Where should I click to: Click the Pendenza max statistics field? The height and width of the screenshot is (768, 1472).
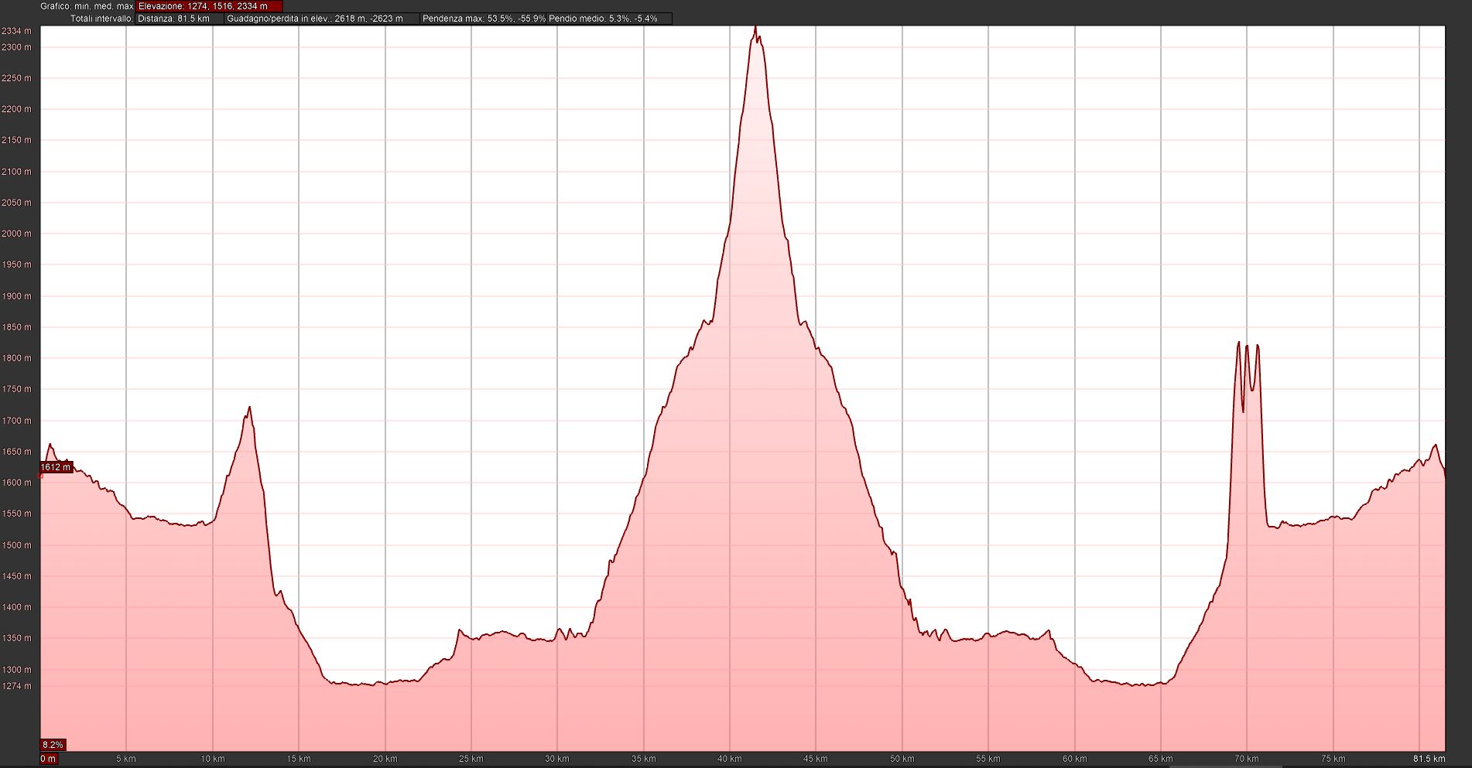[484, 19]
